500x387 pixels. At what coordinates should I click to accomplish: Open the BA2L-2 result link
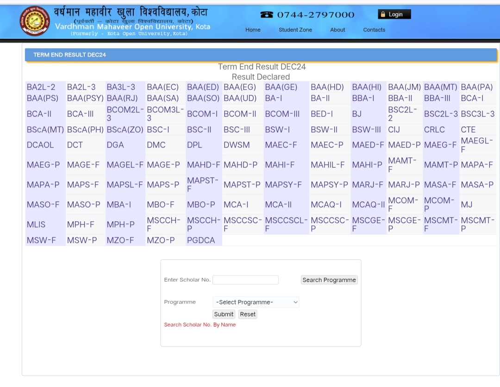pyautogui.click(x=41, y=87)
